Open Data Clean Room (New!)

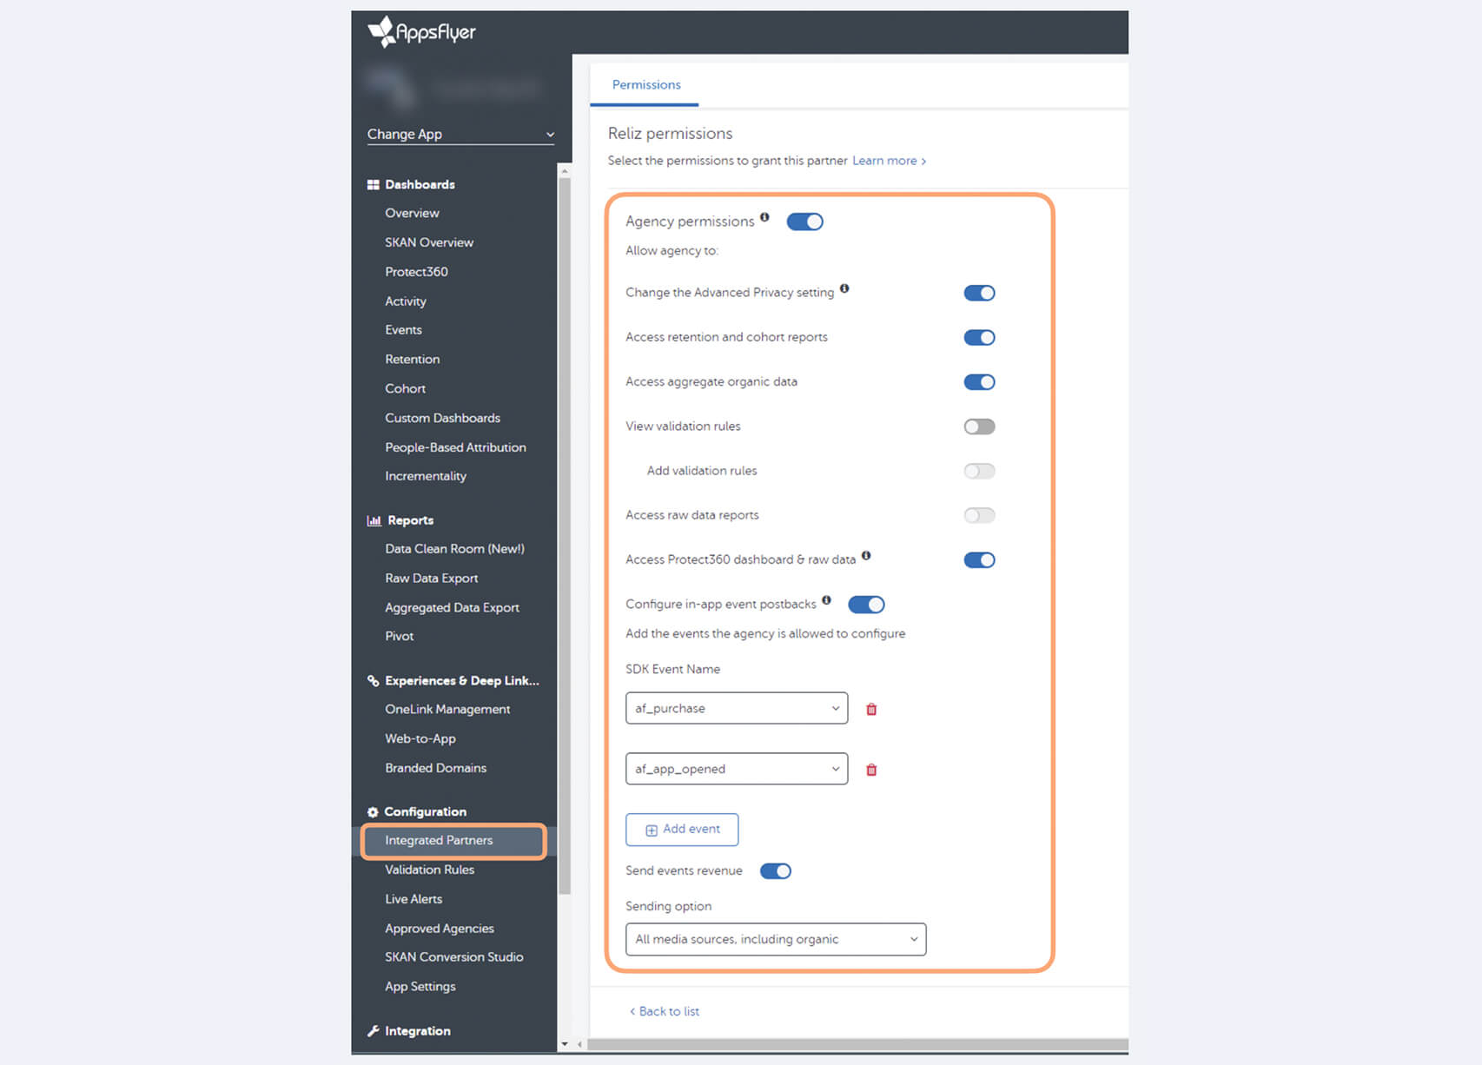pyautogui.click(x=454, y=550)
